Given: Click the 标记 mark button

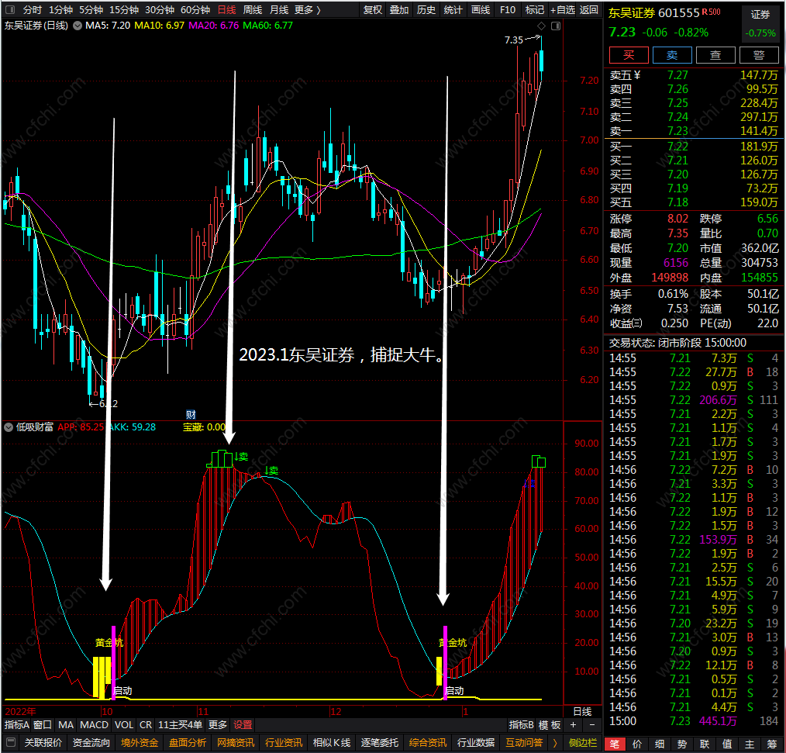Looking at the screenshot, I should [534, 9].
